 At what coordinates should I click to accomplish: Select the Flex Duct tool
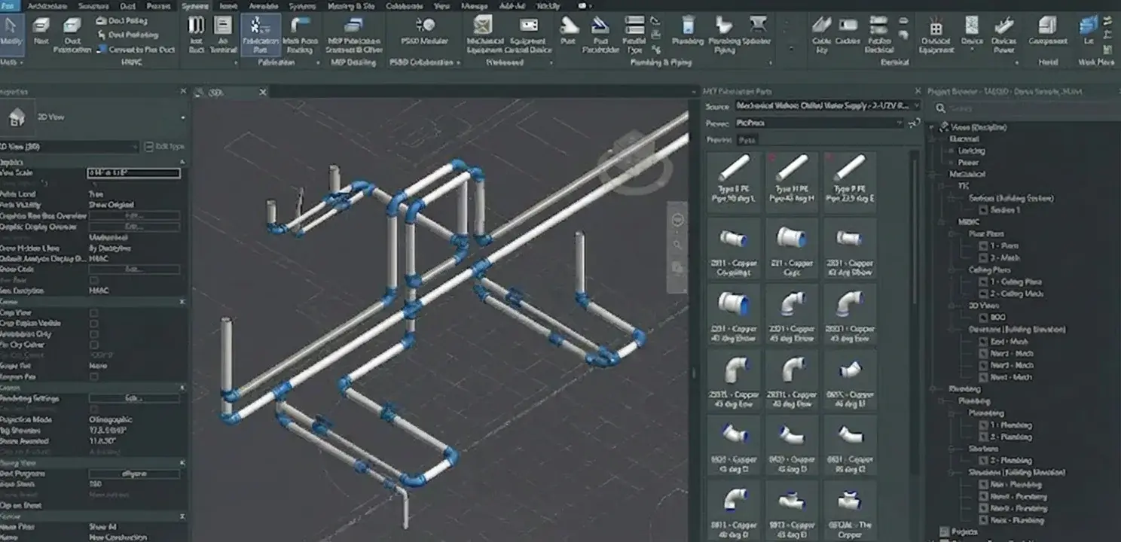coord(197,35)
